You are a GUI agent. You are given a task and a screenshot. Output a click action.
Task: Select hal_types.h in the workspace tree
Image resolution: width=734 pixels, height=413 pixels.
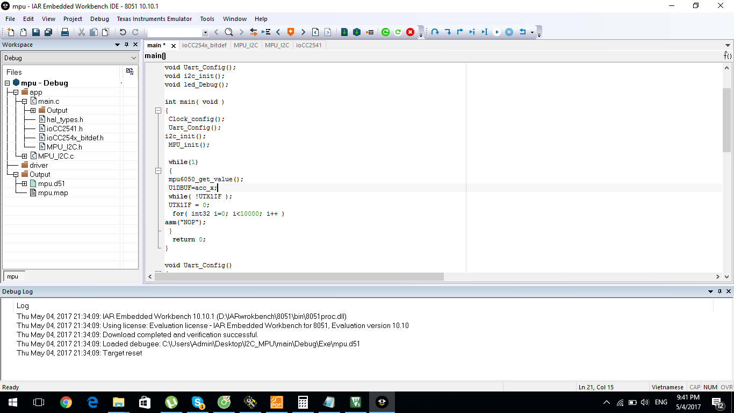pyautogui.click(x=64, y=120)
